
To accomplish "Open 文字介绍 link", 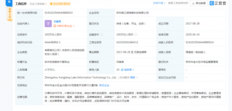I will point(159,3).
